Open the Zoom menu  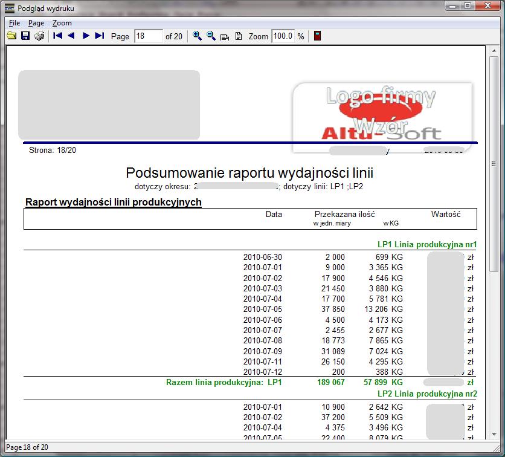click(62, 23)
